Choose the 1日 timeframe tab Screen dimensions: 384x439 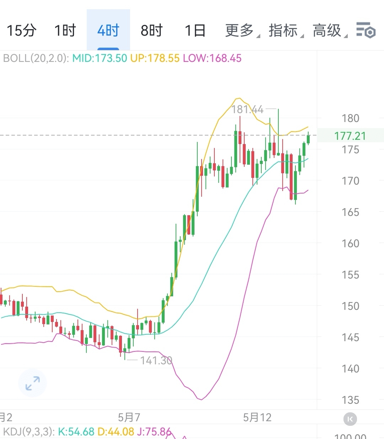click(x=195, y=31)
